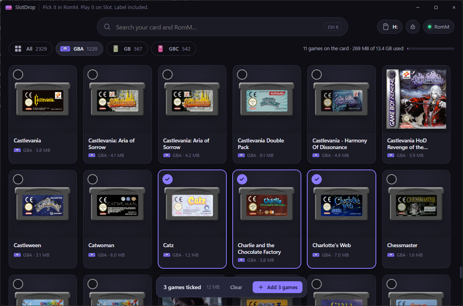Click the vertical scrollbar thumb
Screen dimensions: 463x306
tap(461, 272)
